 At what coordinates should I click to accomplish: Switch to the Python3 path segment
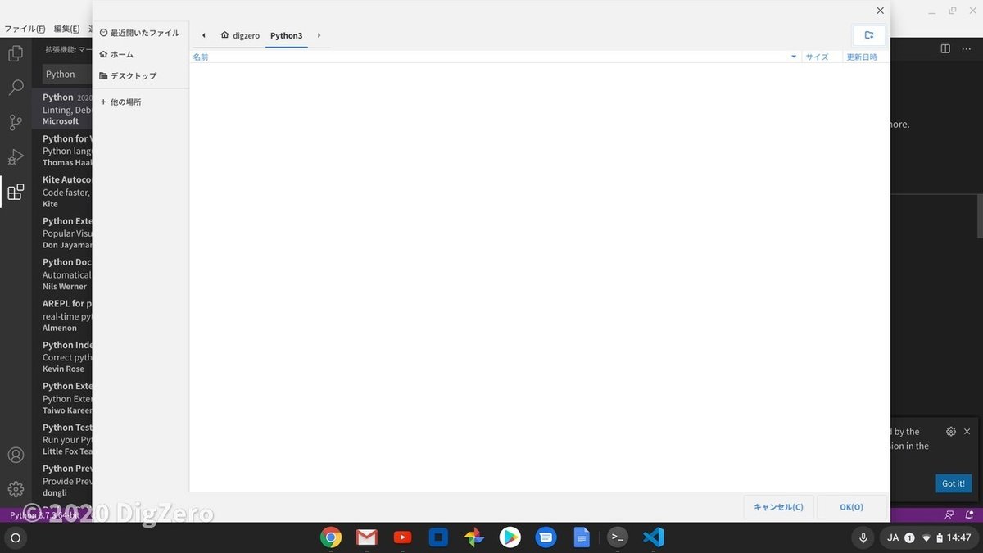coord(287,35)
